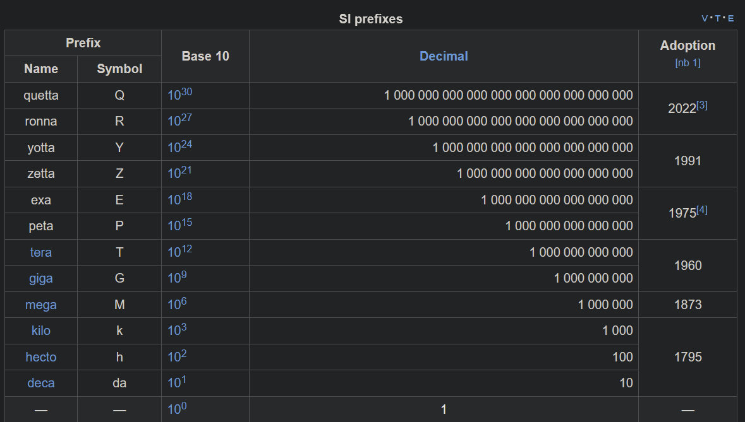Click the 'zetta' name cell

coord(41,174)
